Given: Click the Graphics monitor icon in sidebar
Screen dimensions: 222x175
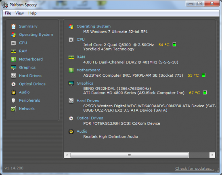Looking at the screenshot, I should point(13,67).
